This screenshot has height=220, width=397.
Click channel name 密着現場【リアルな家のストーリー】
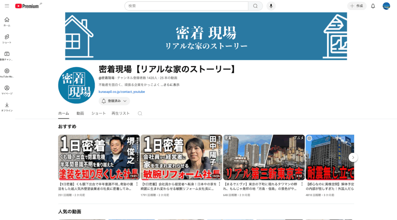click(167, 69)
